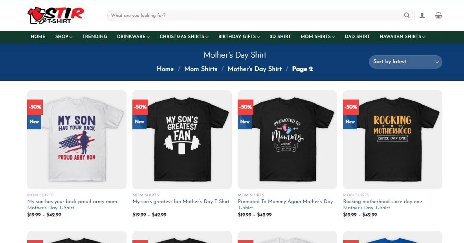
Task: Select the Dad Shirt menu item
Action: (357, 36)
